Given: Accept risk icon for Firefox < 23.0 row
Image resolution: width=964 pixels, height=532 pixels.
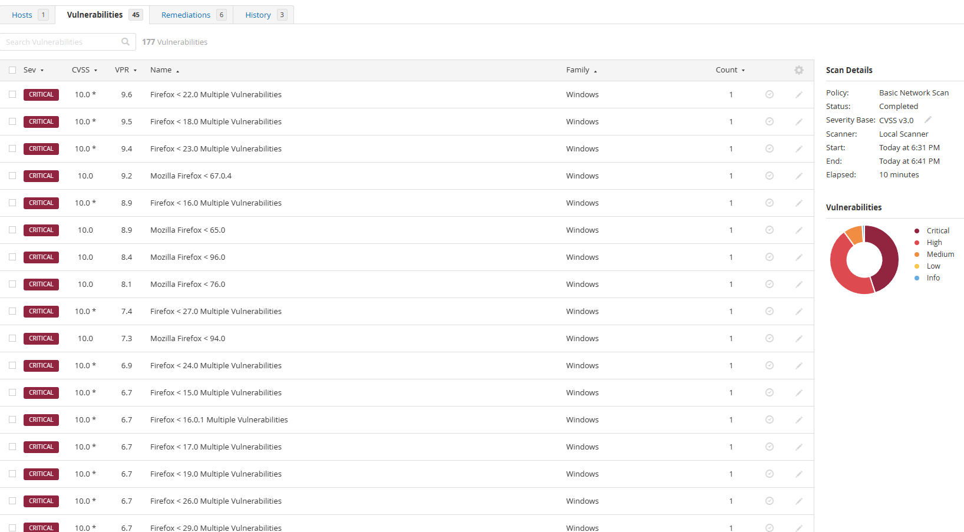Looking at the screenshot, I should [x=770, y=148].
